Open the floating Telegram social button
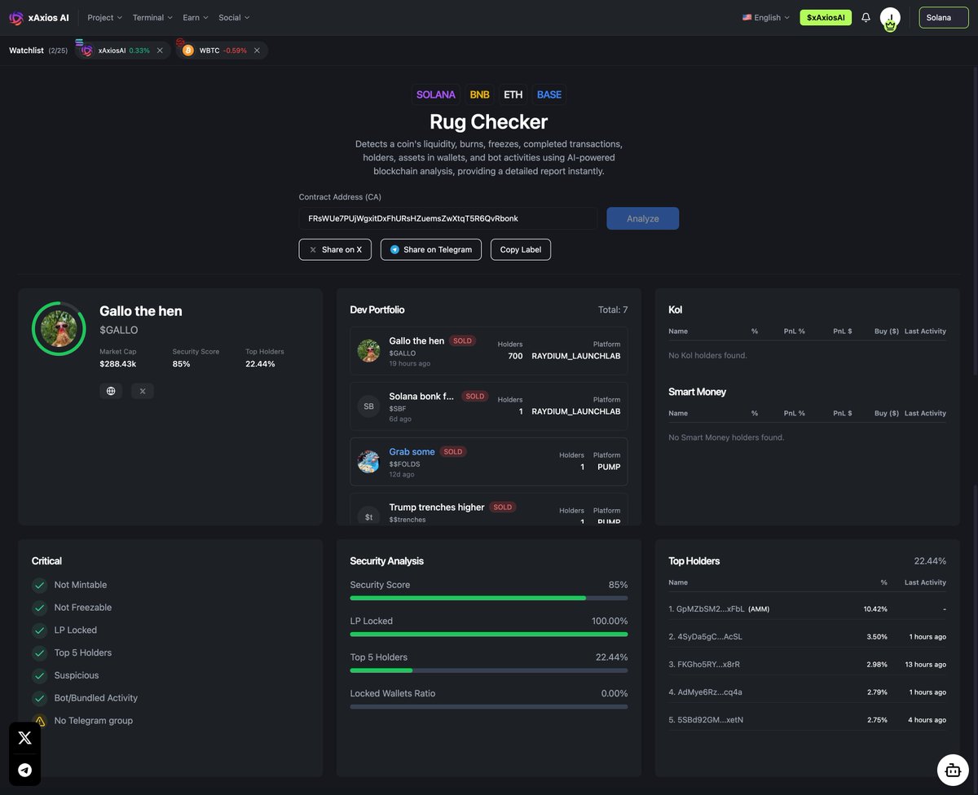The width and height of the screenshot is (978, 795). [x=25, y=770]
